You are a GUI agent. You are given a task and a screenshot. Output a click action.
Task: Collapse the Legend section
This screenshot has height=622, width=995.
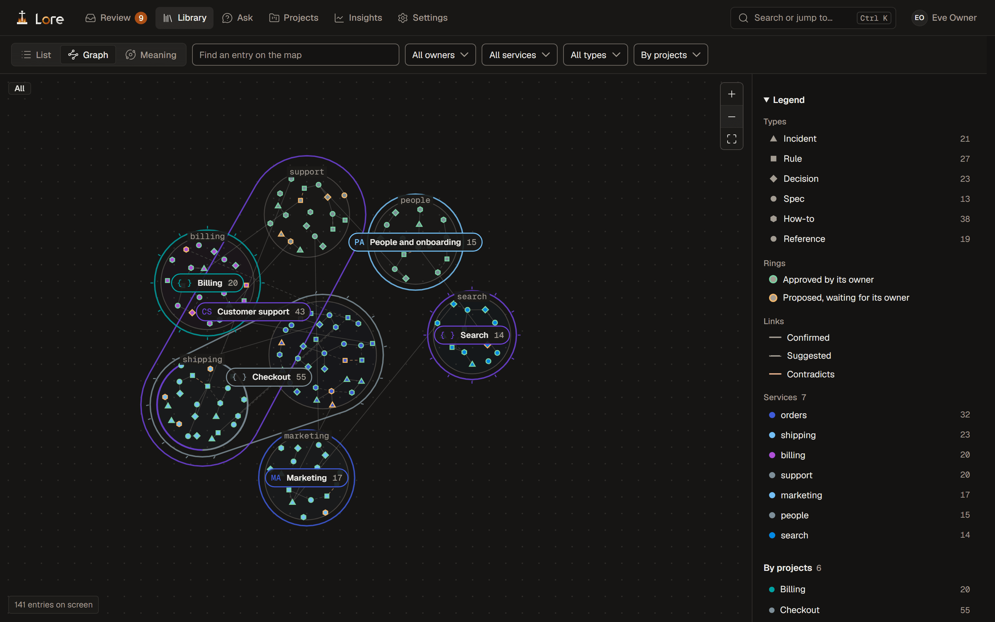[784, 100]
